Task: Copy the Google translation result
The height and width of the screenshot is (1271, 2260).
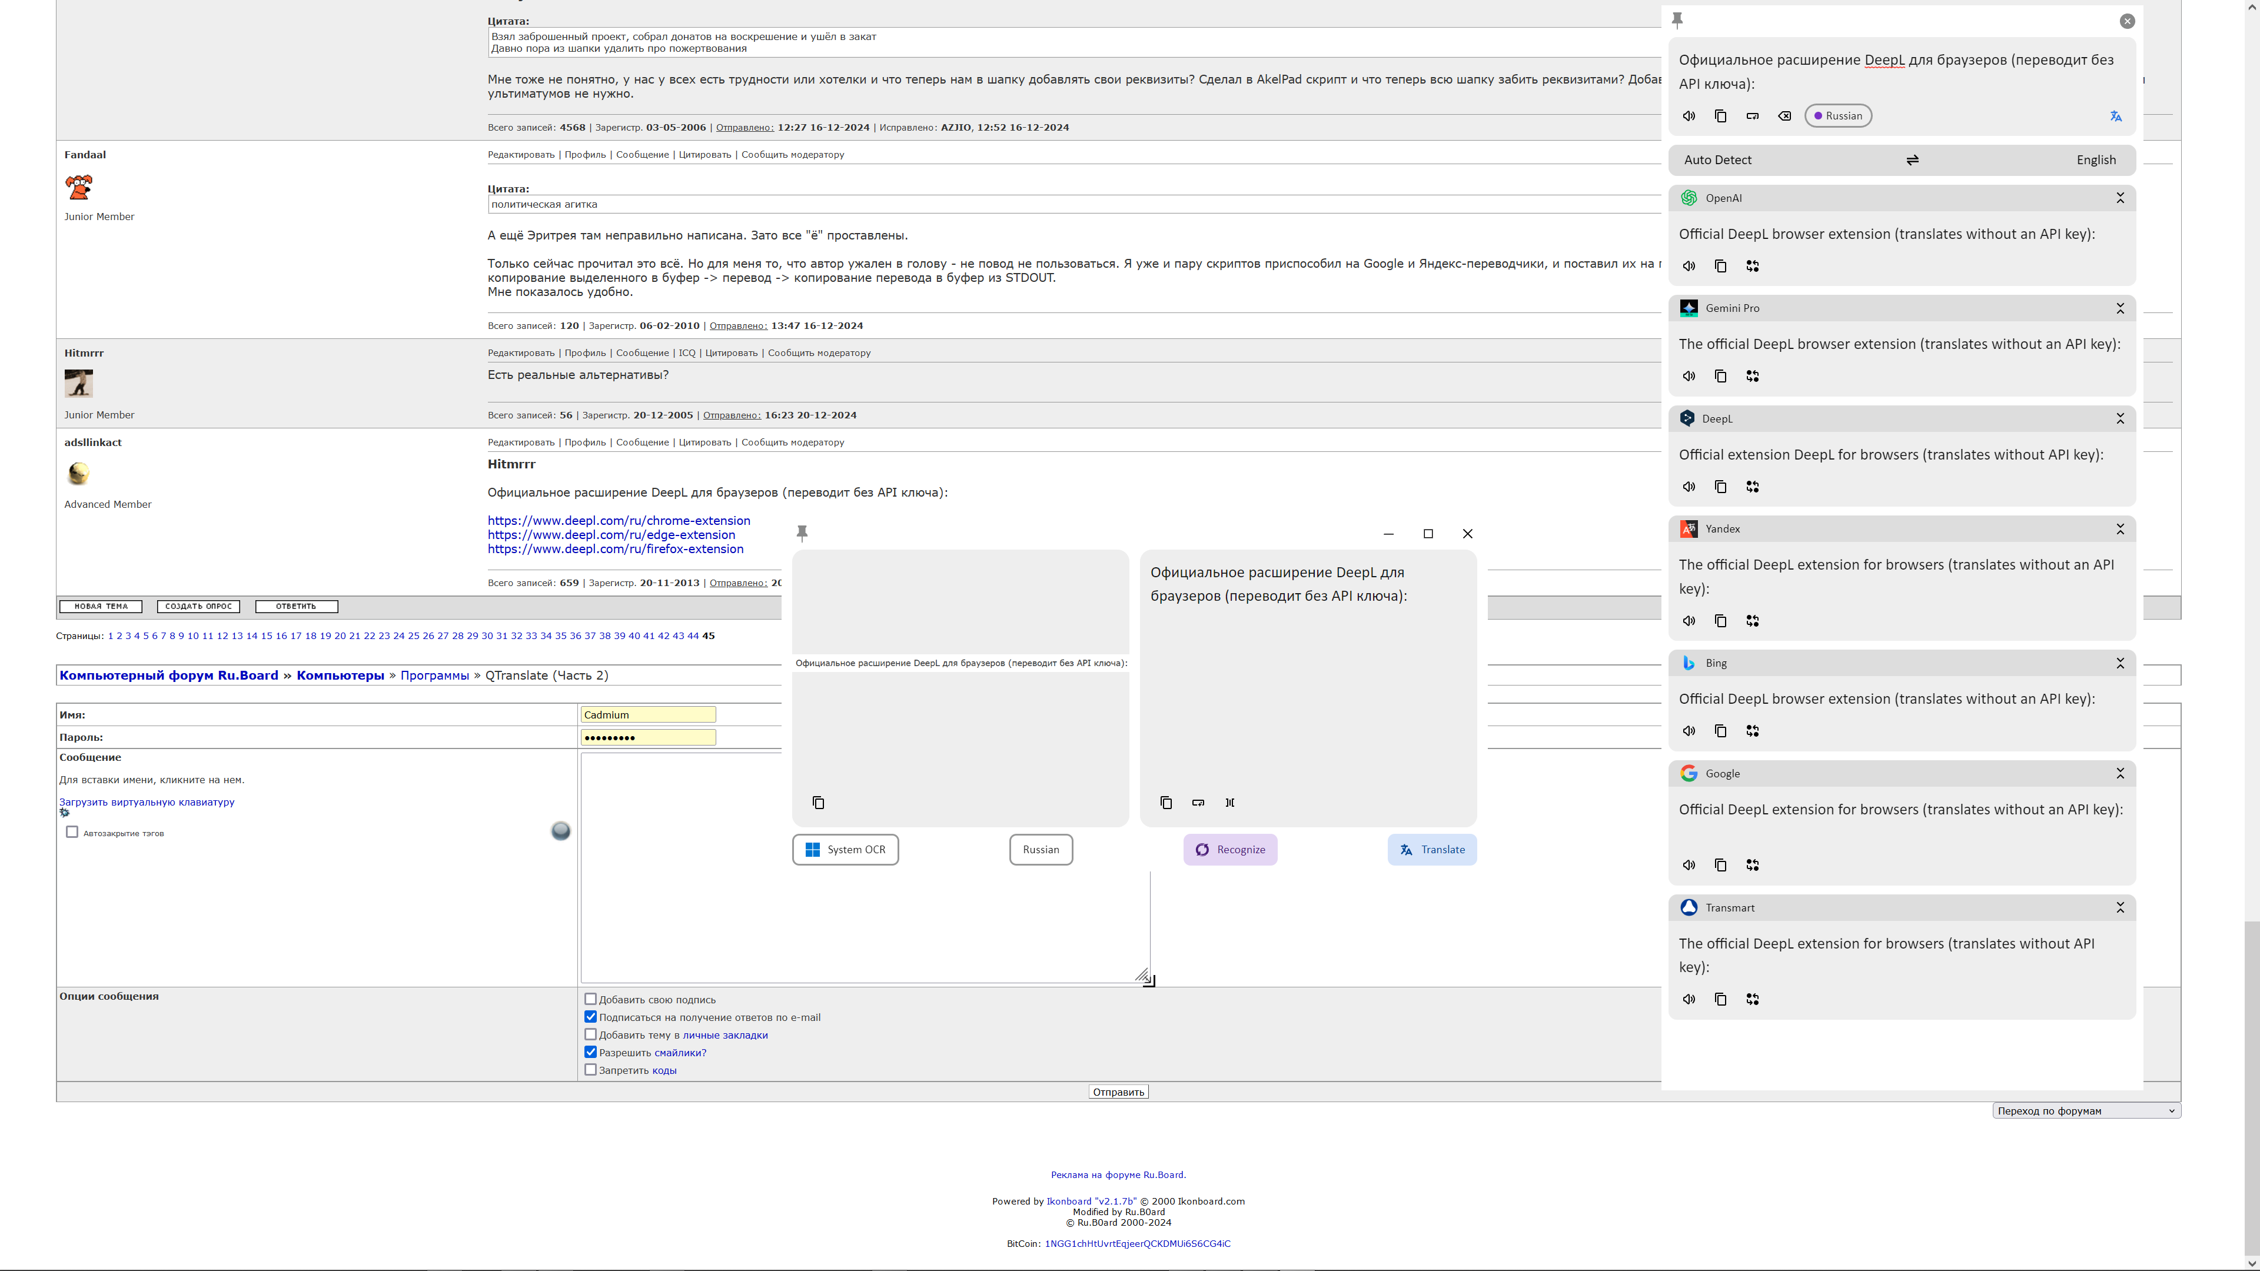Action: 1720,865
